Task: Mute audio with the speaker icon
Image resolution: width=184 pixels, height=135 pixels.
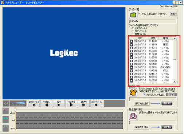Action: 6,103
